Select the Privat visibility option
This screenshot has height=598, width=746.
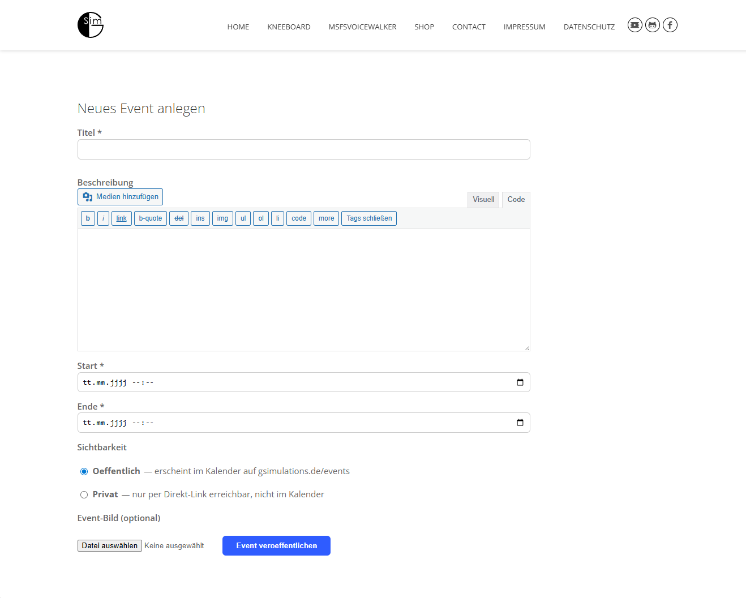click(84, 494)
